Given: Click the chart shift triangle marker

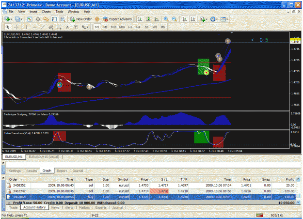Looking at the screenshot, I should click(232, 32).
